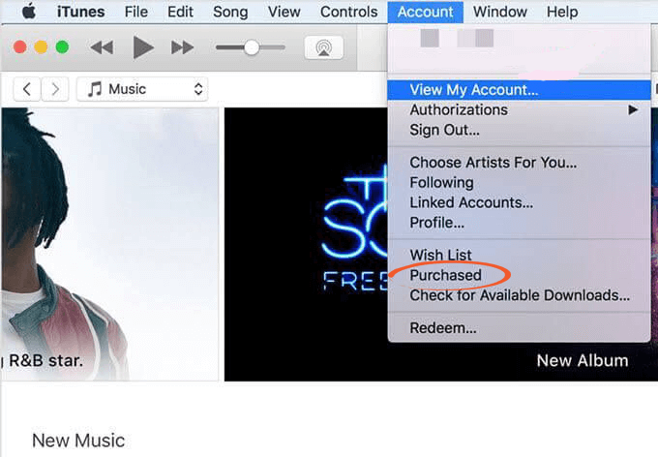658x457 pixels.
Task: Open the R&B star featured banner
Action: pyautogui.click(x=110, y=244)
